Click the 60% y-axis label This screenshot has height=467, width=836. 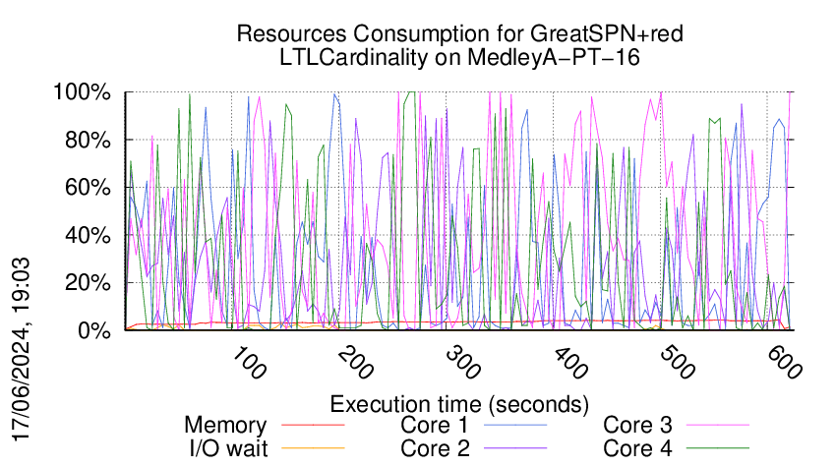[x=88, y=188]
